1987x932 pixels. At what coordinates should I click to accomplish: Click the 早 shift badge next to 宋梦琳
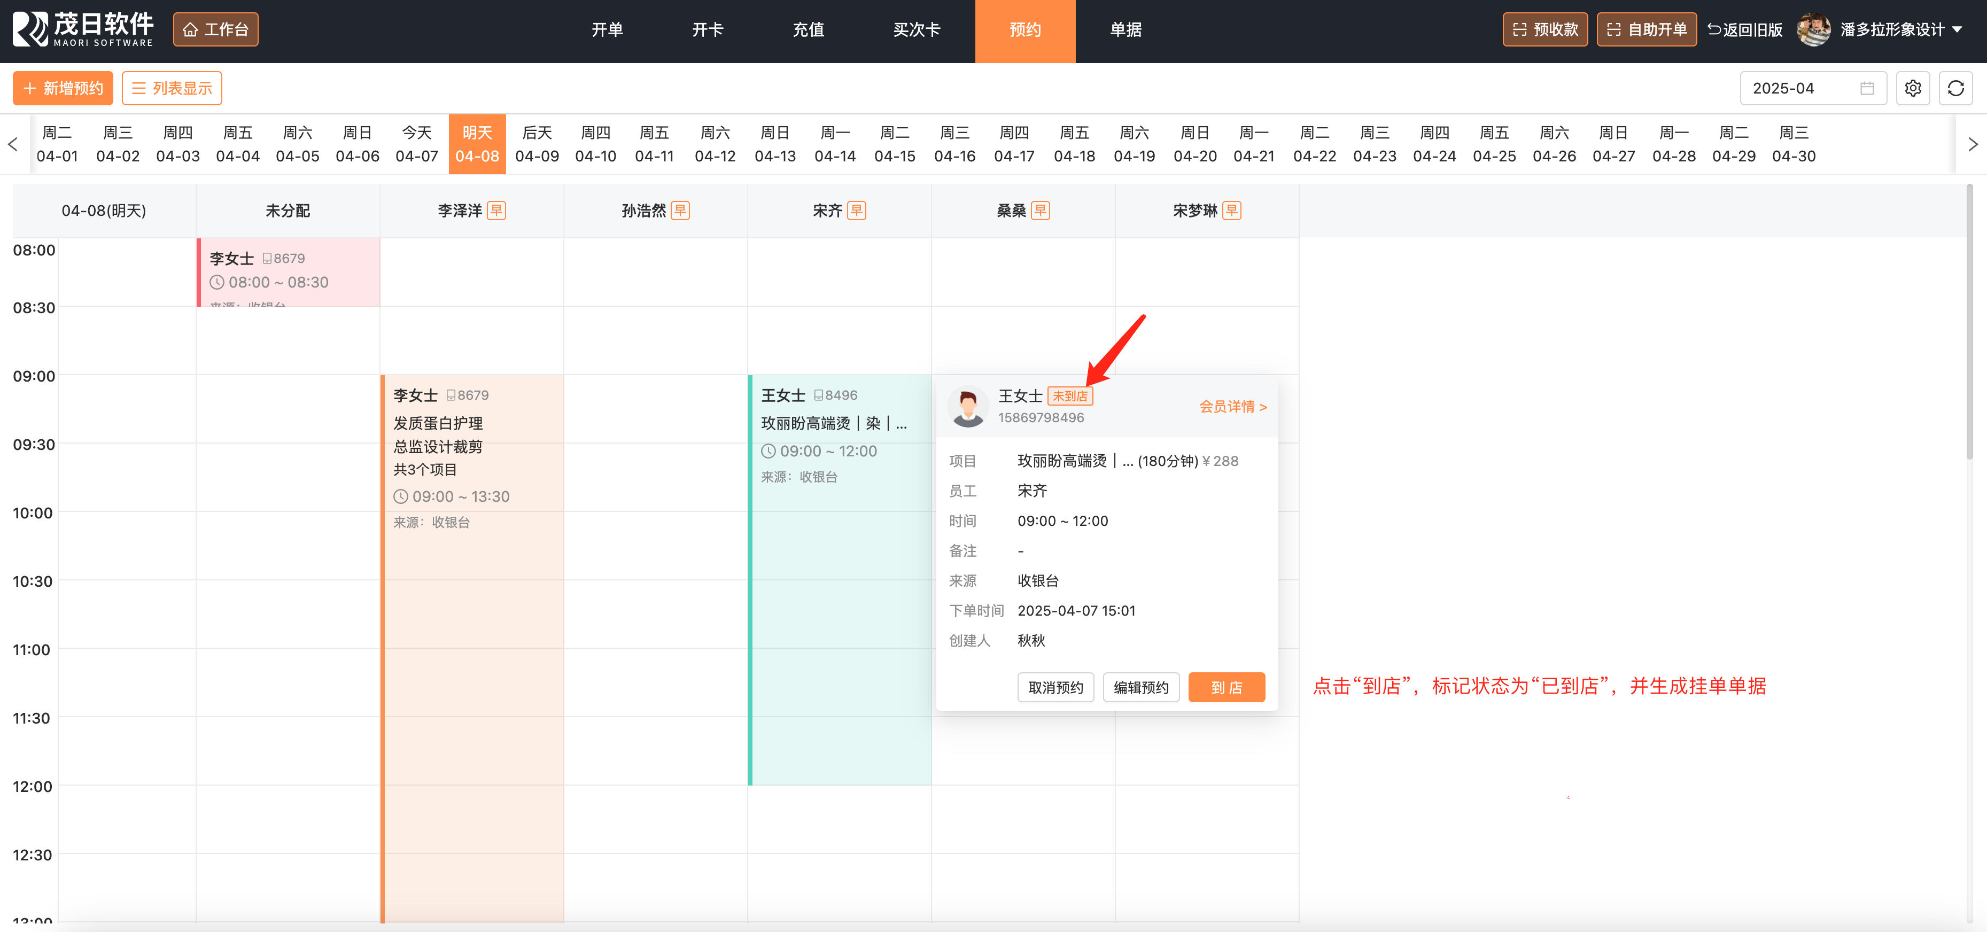tap(1232, 211)
